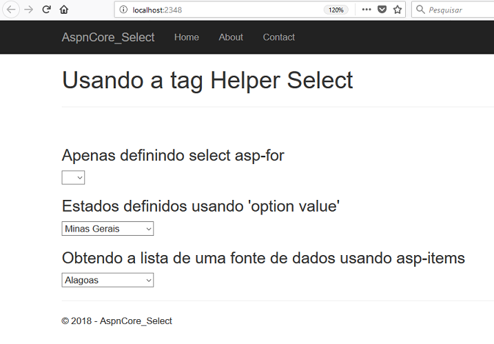Screen dimensions: 494x344
Task: Open the Minas Gerais dropdown
Action: click(107, 229)
